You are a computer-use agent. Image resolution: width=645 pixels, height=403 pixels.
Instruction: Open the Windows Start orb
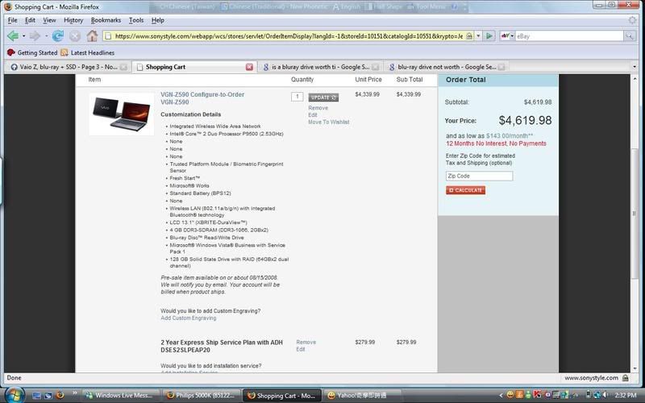[15, 395]
